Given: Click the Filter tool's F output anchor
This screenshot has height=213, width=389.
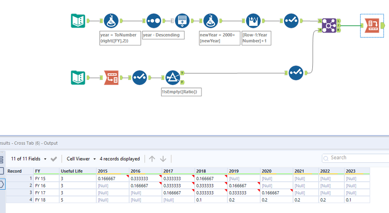Looking at the screenshot, I should click(183, 82).
